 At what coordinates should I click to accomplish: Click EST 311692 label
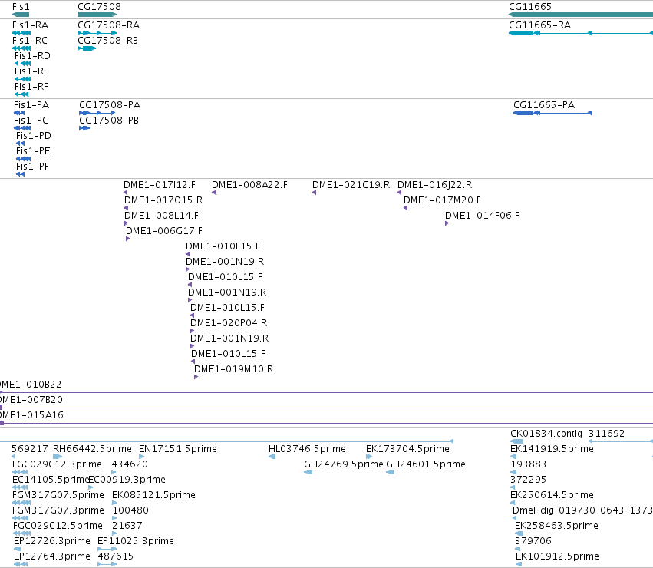(606, 434)
